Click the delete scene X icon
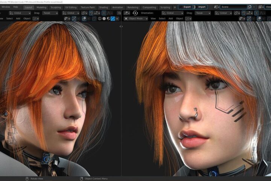The width and height of the screenshot is (271, 181). point(254,7)
